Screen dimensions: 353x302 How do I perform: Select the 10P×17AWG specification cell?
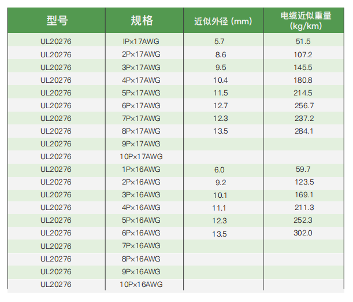(142, 156)
